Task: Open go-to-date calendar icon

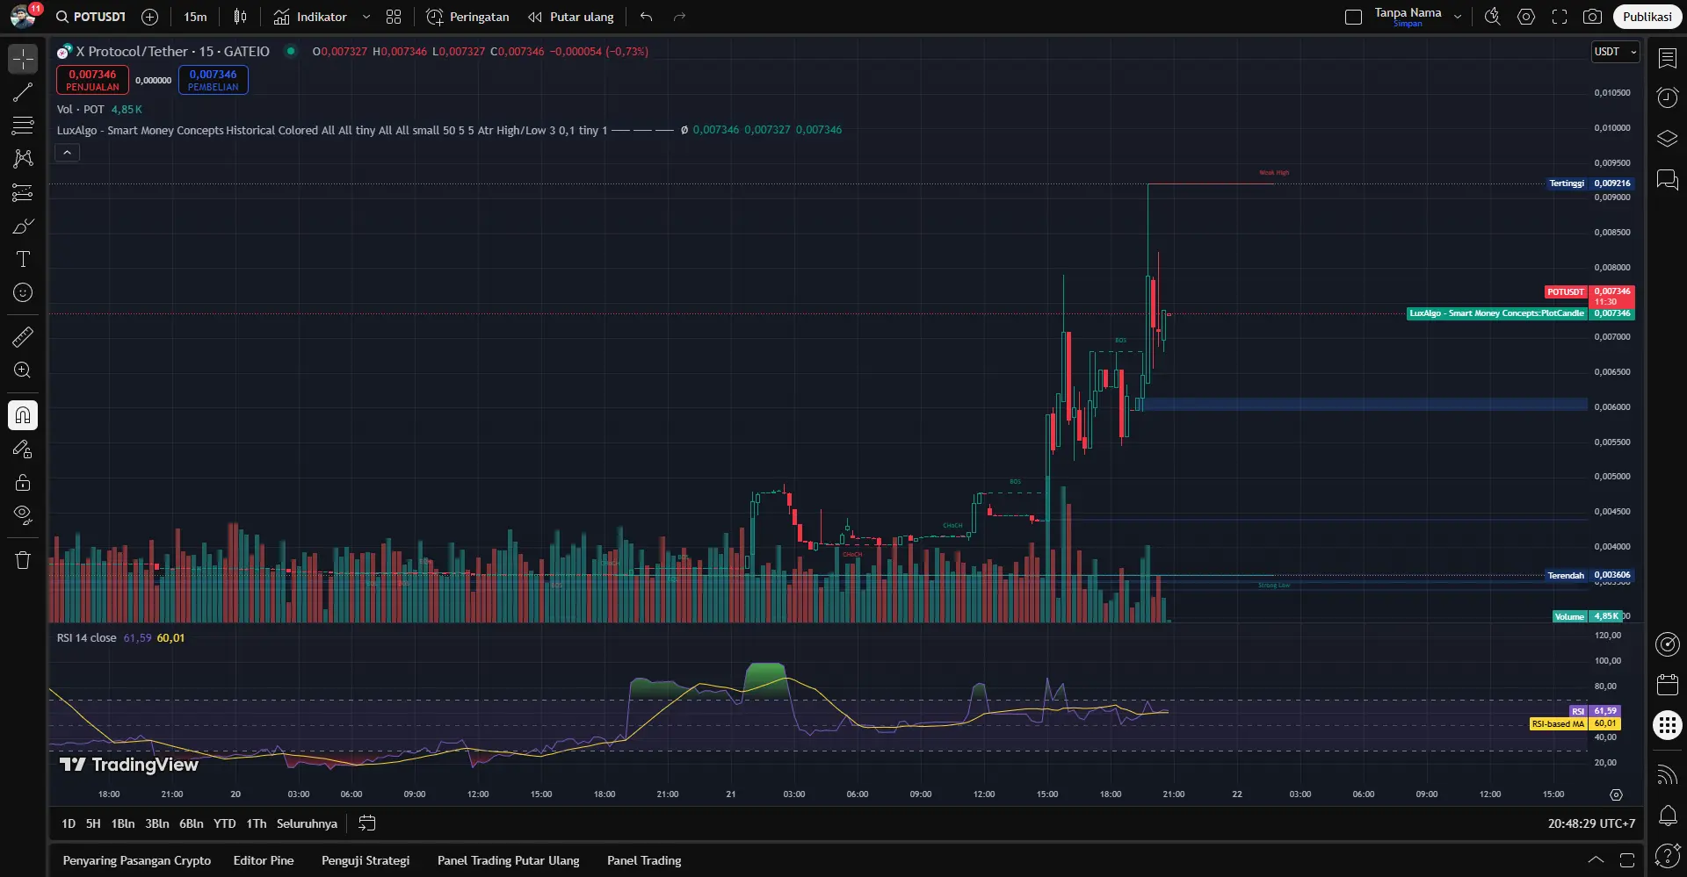Action: [x=367, y=823]
